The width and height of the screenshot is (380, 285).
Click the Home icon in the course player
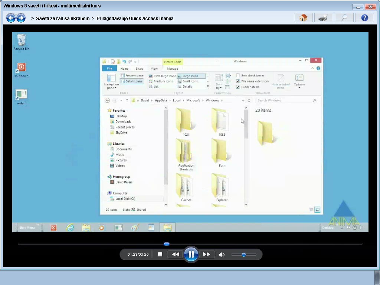coord(303,17)
